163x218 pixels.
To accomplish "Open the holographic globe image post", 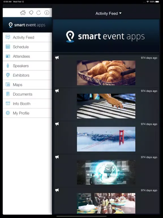I will coord(106,172).
